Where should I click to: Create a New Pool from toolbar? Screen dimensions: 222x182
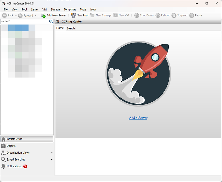80,16
